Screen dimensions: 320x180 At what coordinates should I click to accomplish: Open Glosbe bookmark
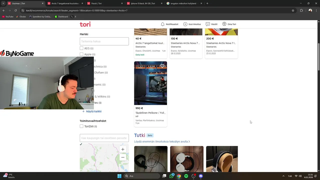(x=21, y=17)
